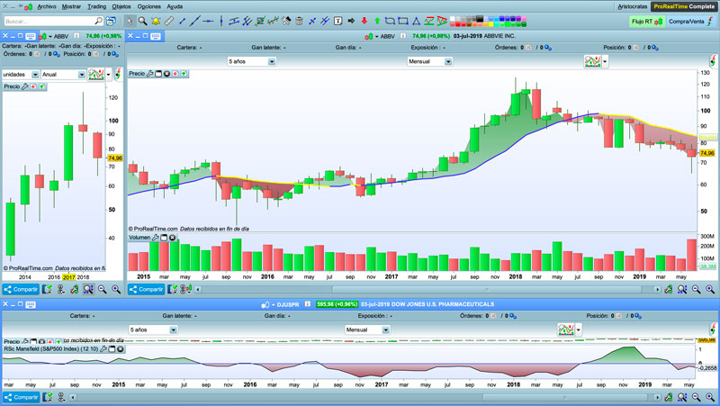Add an alert with the bell icon
720x406 pixels.
pyautogui.click(x=156, y=21)
